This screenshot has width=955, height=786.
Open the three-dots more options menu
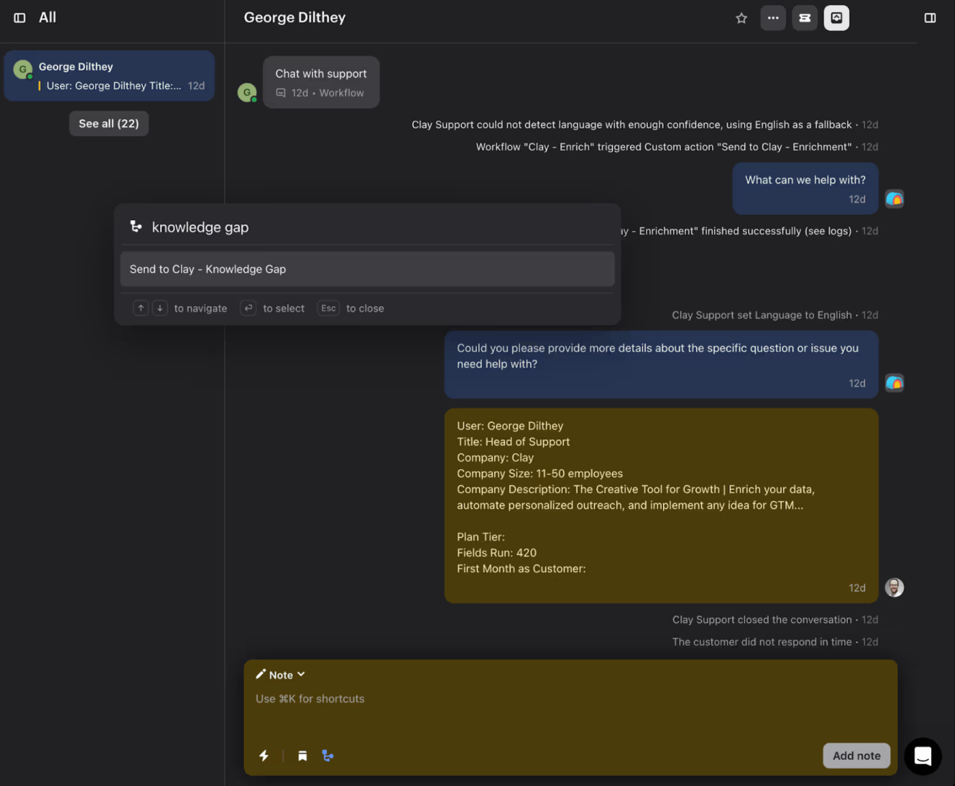(773, 18)
